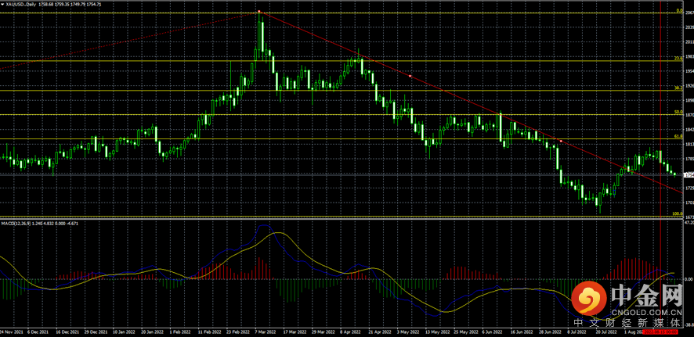Click the 1870 price scale value
This screenshot has width=694, height=337.
click(x=689, y=115)
